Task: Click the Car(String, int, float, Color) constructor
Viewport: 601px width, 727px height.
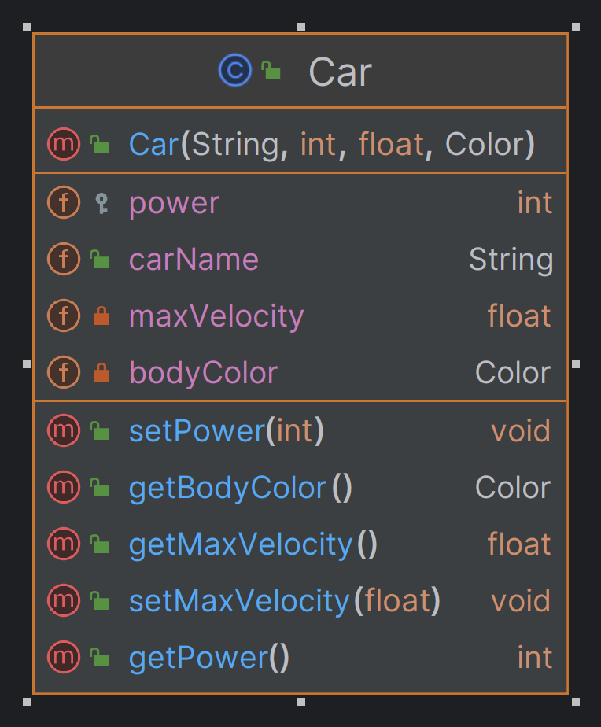Action: tap(300, 144)
